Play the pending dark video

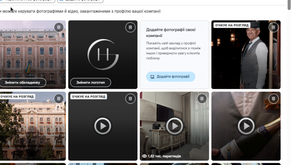(103, 126)
